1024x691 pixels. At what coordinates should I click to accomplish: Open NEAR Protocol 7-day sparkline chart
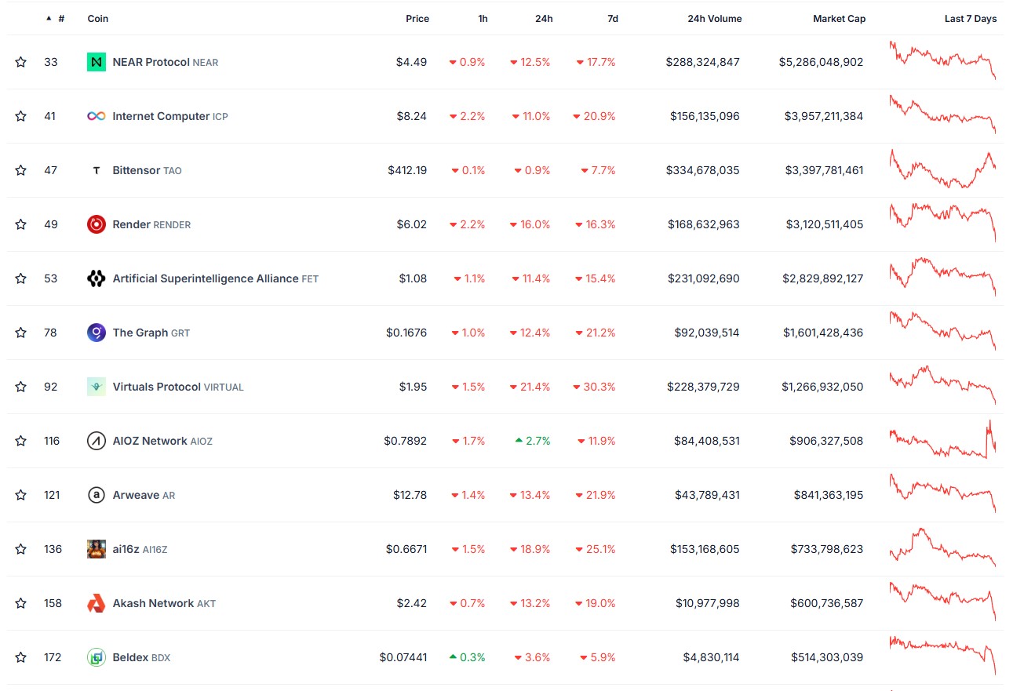tap(942, 60)
